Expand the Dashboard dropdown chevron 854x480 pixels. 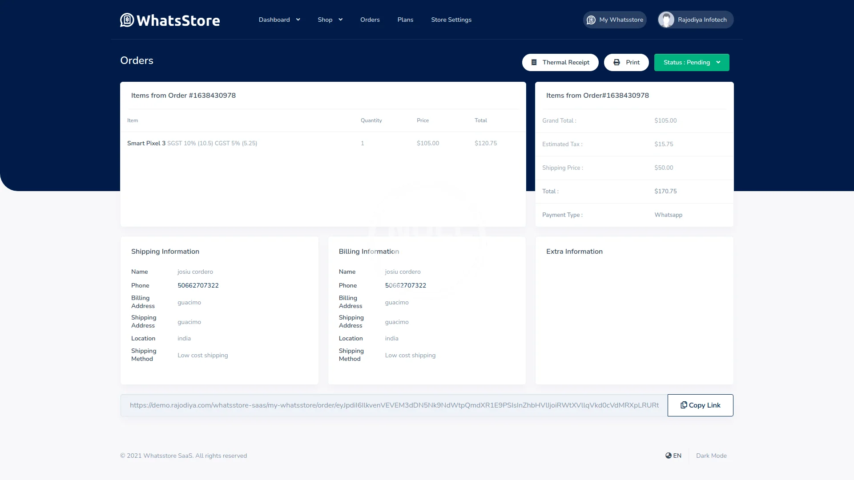click(x=298, y=20)
